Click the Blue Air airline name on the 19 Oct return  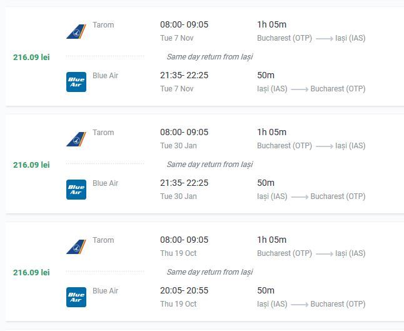point(106,291)
